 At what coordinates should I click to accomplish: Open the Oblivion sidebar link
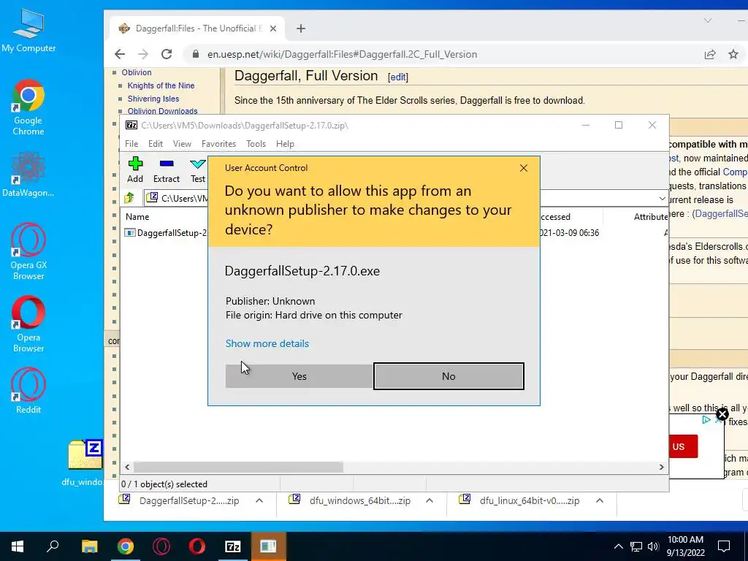[137, 72]
